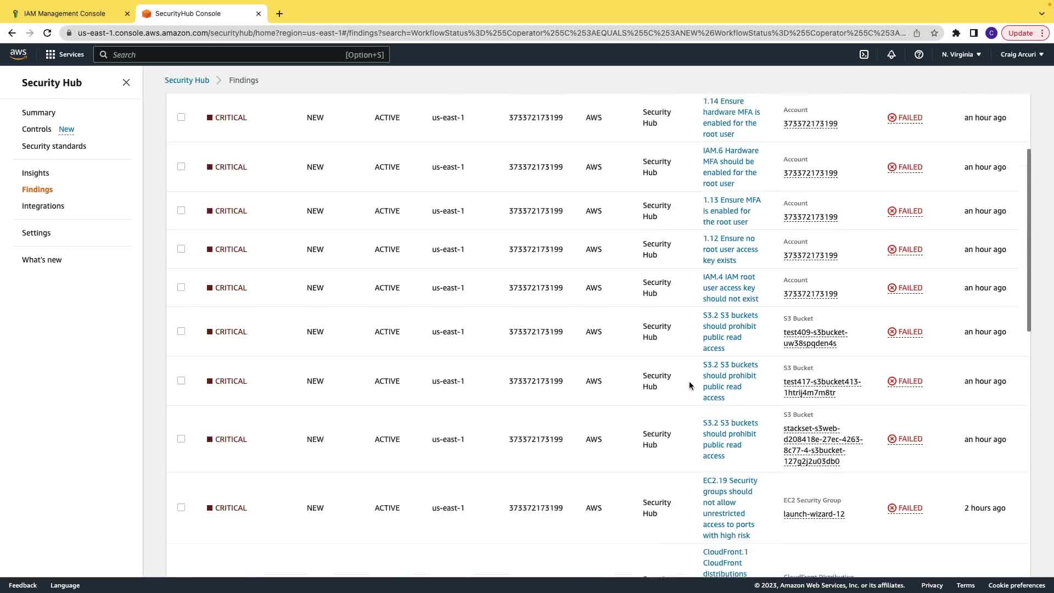Expand the browser tab list chevron
1054x593 pixels.
1041,13
